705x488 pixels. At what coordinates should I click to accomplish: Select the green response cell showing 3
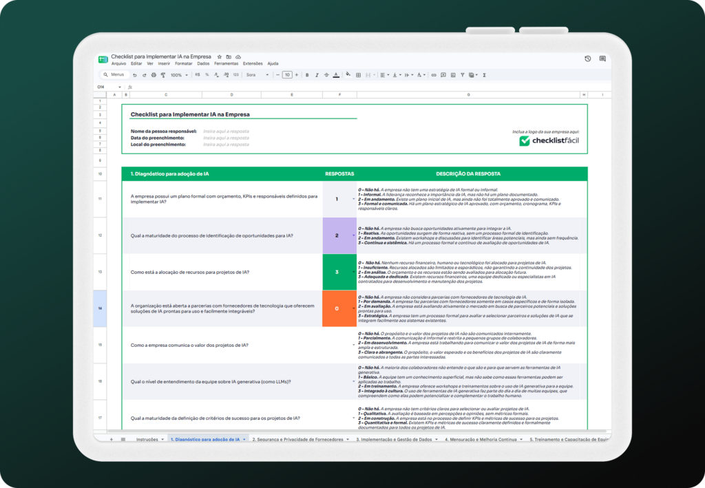pos(339,272)
